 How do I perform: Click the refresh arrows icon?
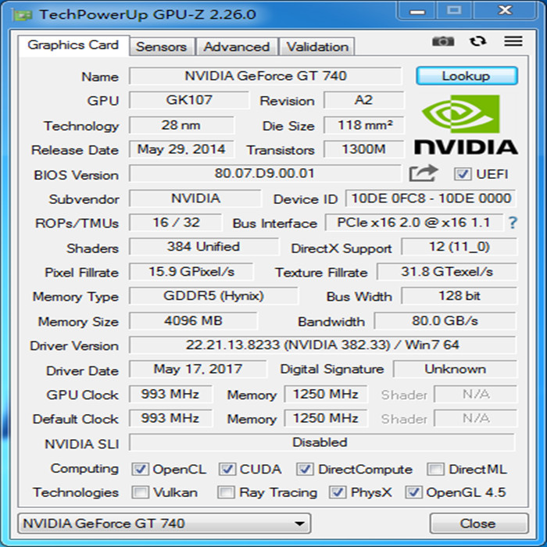pos(477,41)
